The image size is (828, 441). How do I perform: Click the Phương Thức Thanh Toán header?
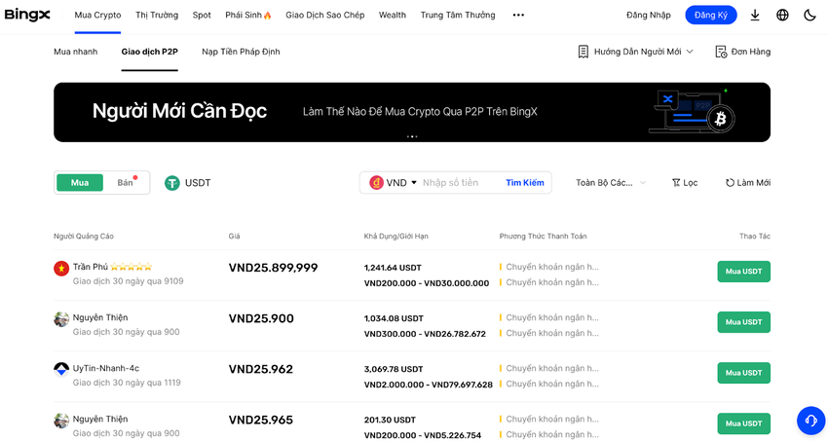tap(543, 237)
